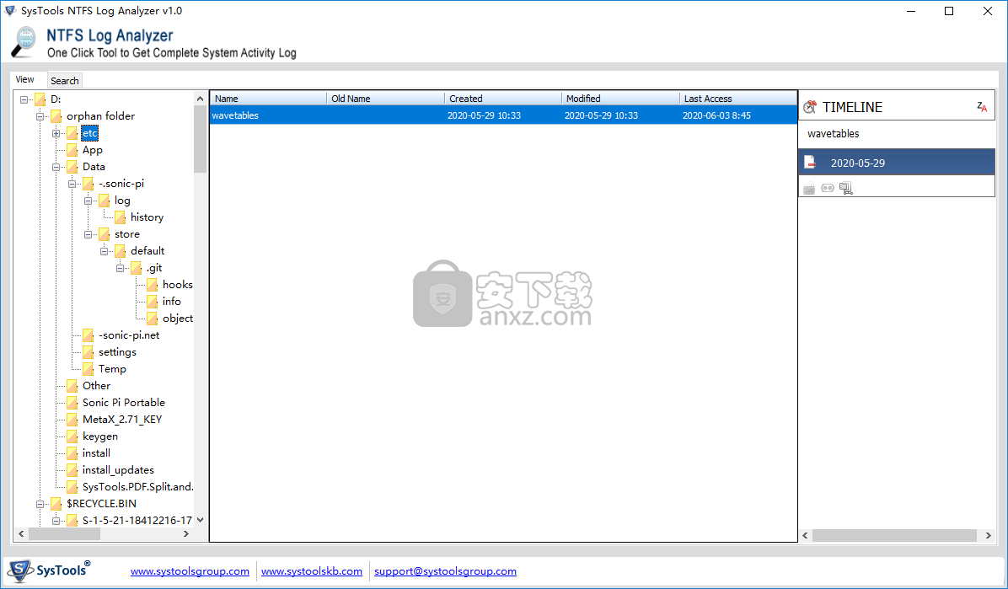This screenshot has height=589, width=1008.
Task: Sort by the Name column header
Action: [268, 99]
